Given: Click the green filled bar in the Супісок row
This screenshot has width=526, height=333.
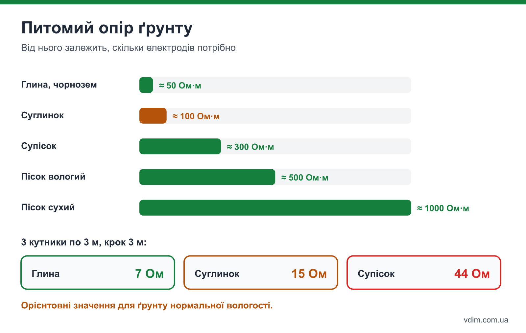Looking at the screenshot, I should pyautogui.click(x=180, y=146).
